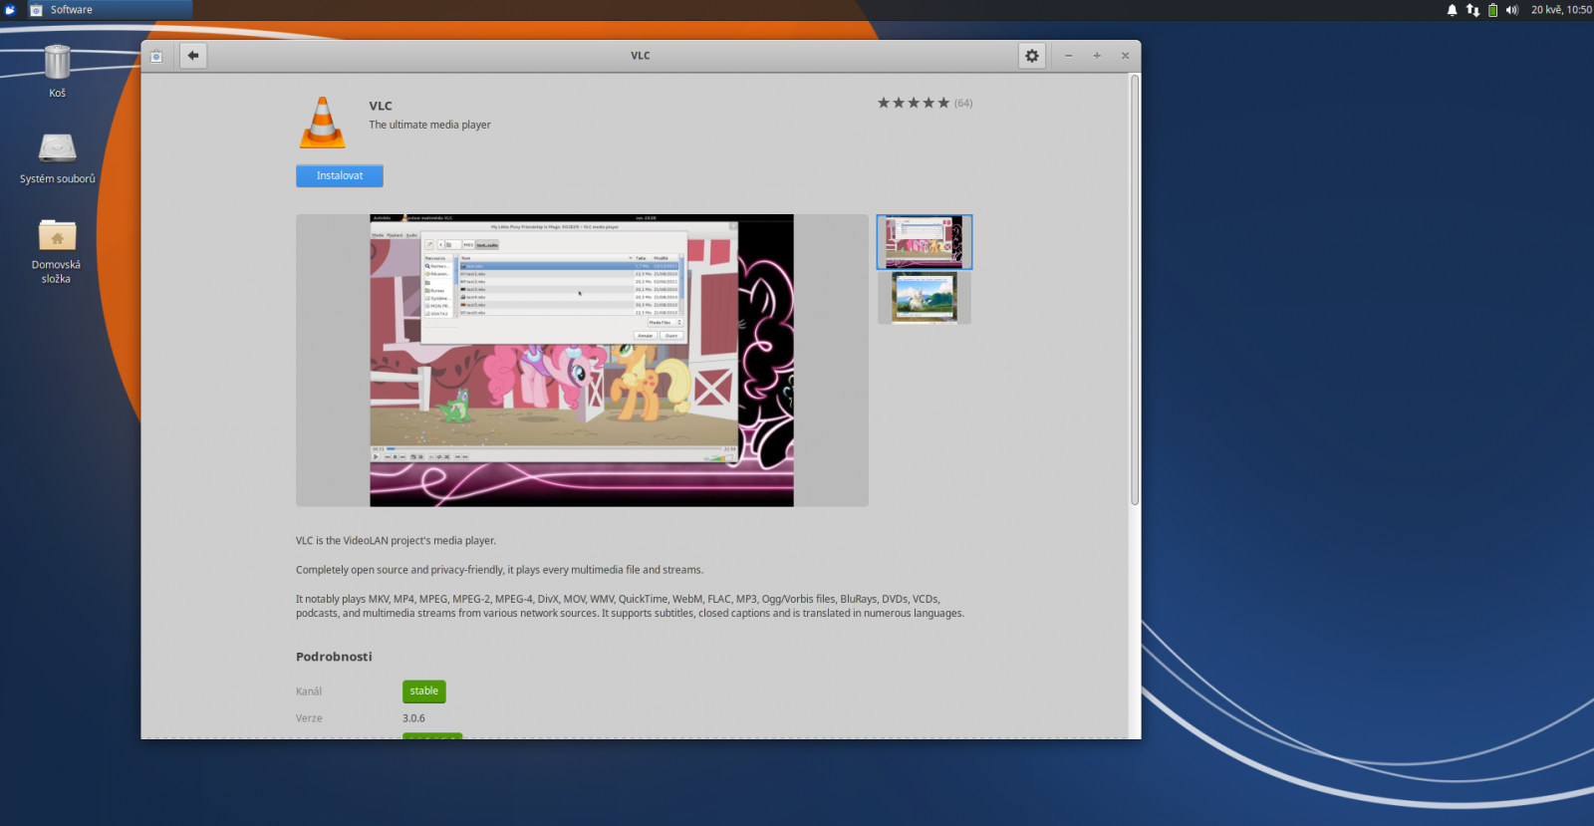Click the large VLC screenshot preview
Viewport: 1594px width, 826px height.
(582, 361)
